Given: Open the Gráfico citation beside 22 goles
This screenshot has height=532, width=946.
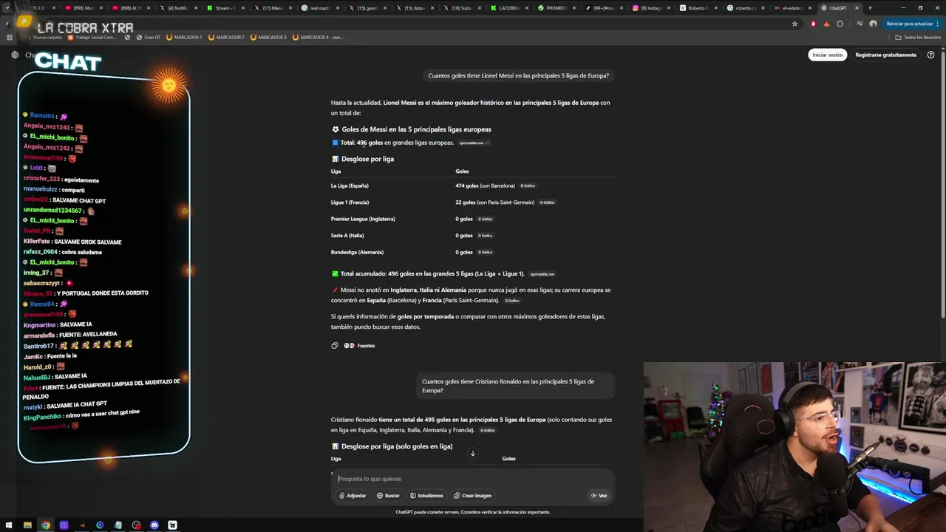Looking at the screenshot, I should [547, 202].
